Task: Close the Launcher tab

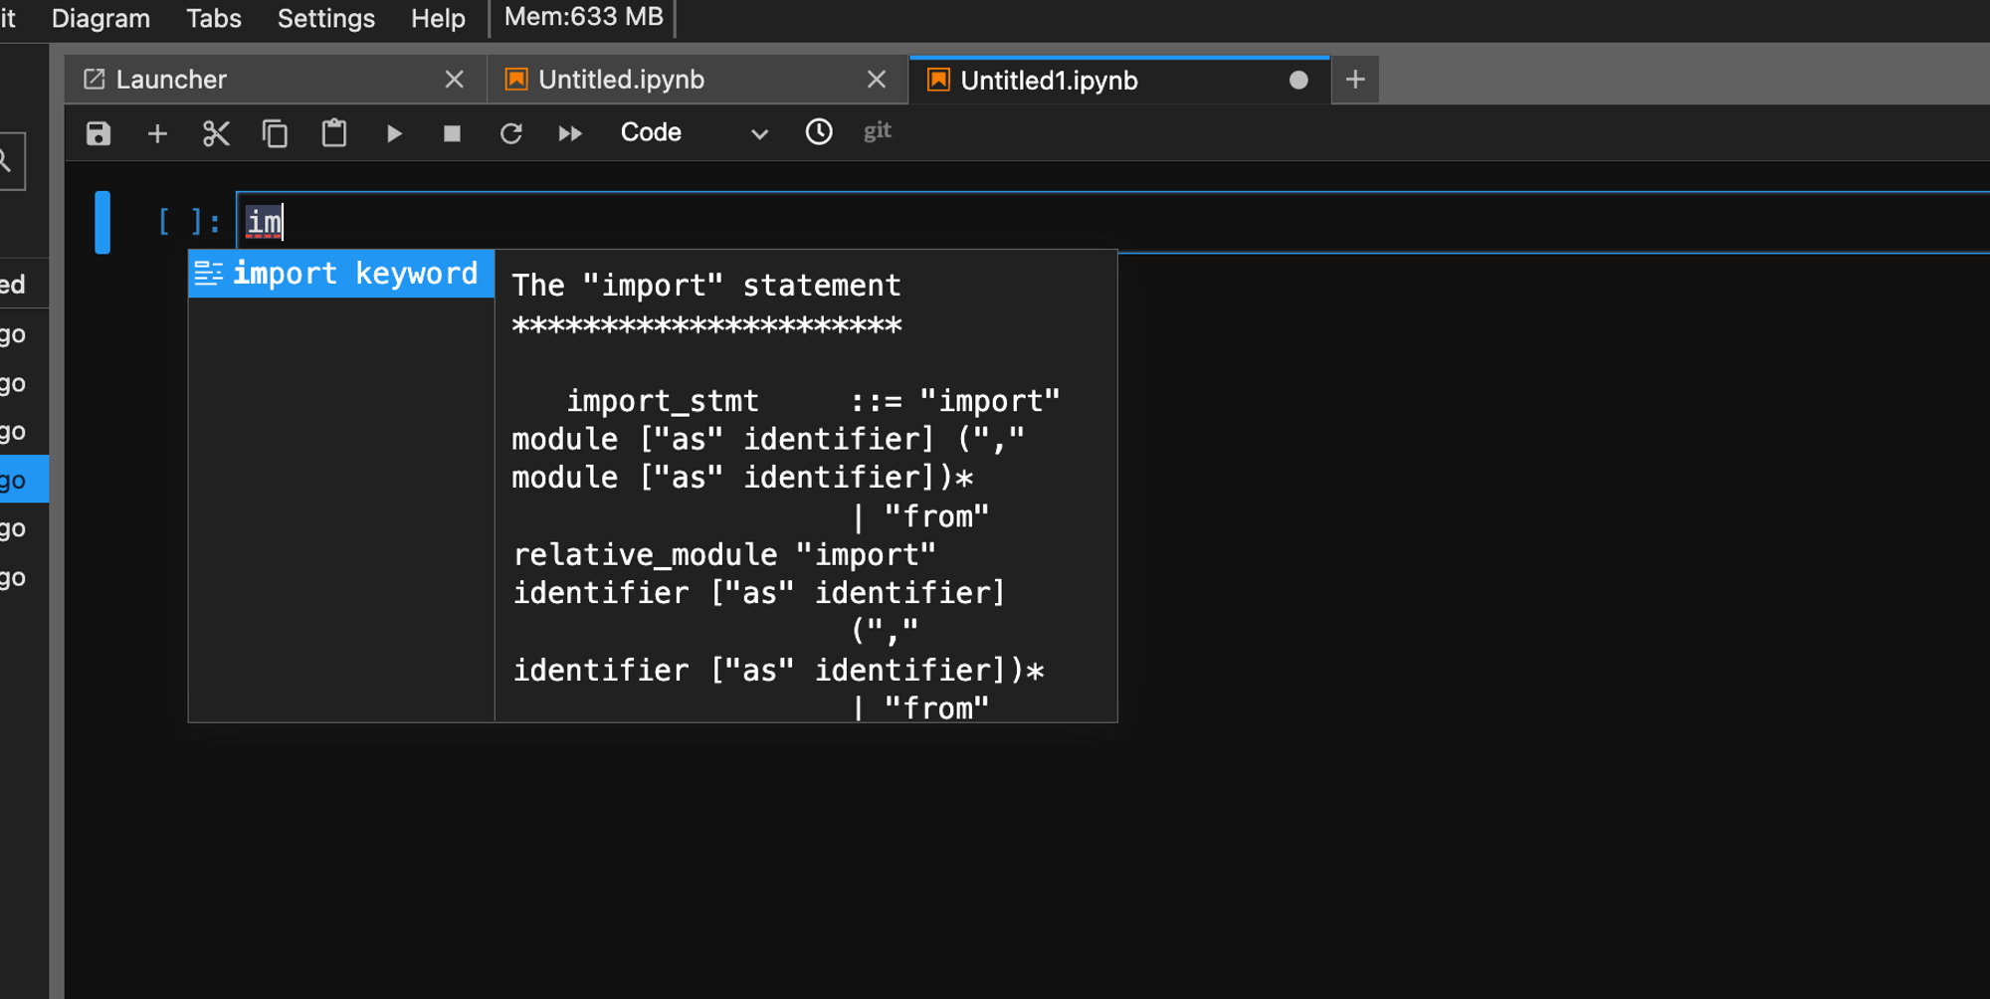Action: pos(455,80)
